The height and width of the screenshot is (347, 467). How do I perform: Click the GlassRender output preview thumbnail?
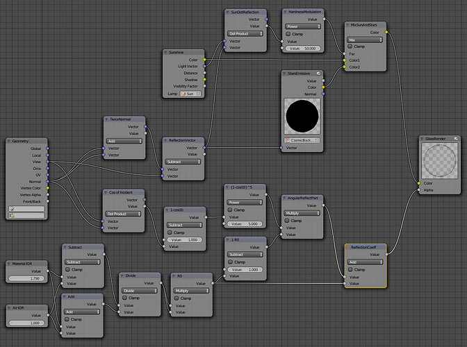coord(440,160)
